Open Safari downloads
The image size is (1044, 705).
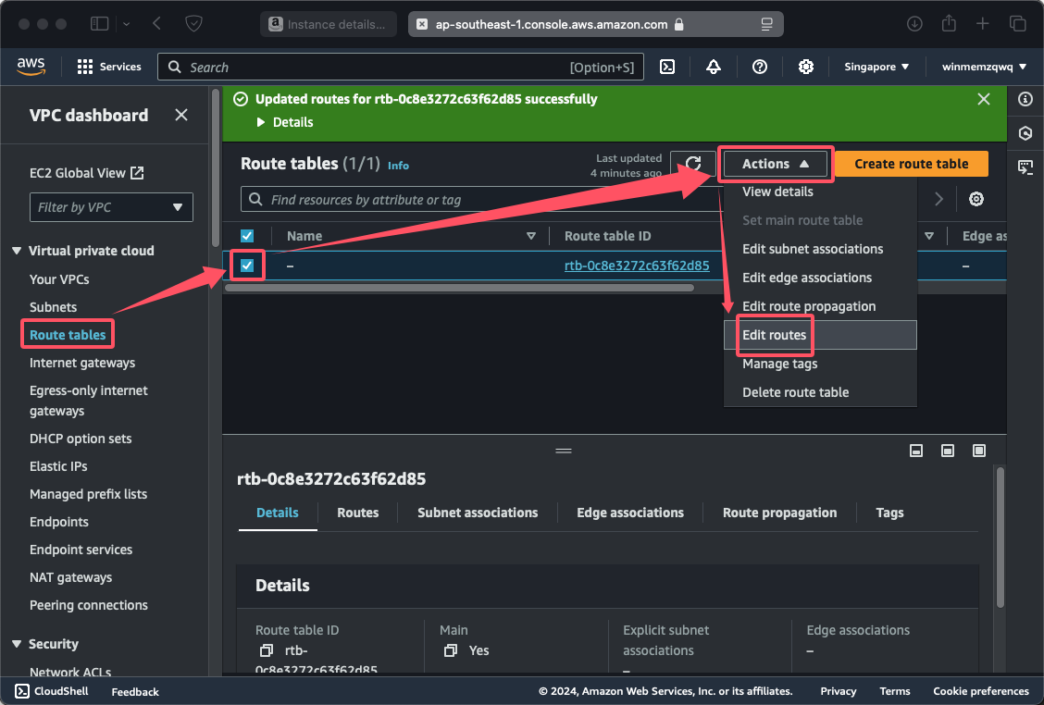(x=914, y=24)
